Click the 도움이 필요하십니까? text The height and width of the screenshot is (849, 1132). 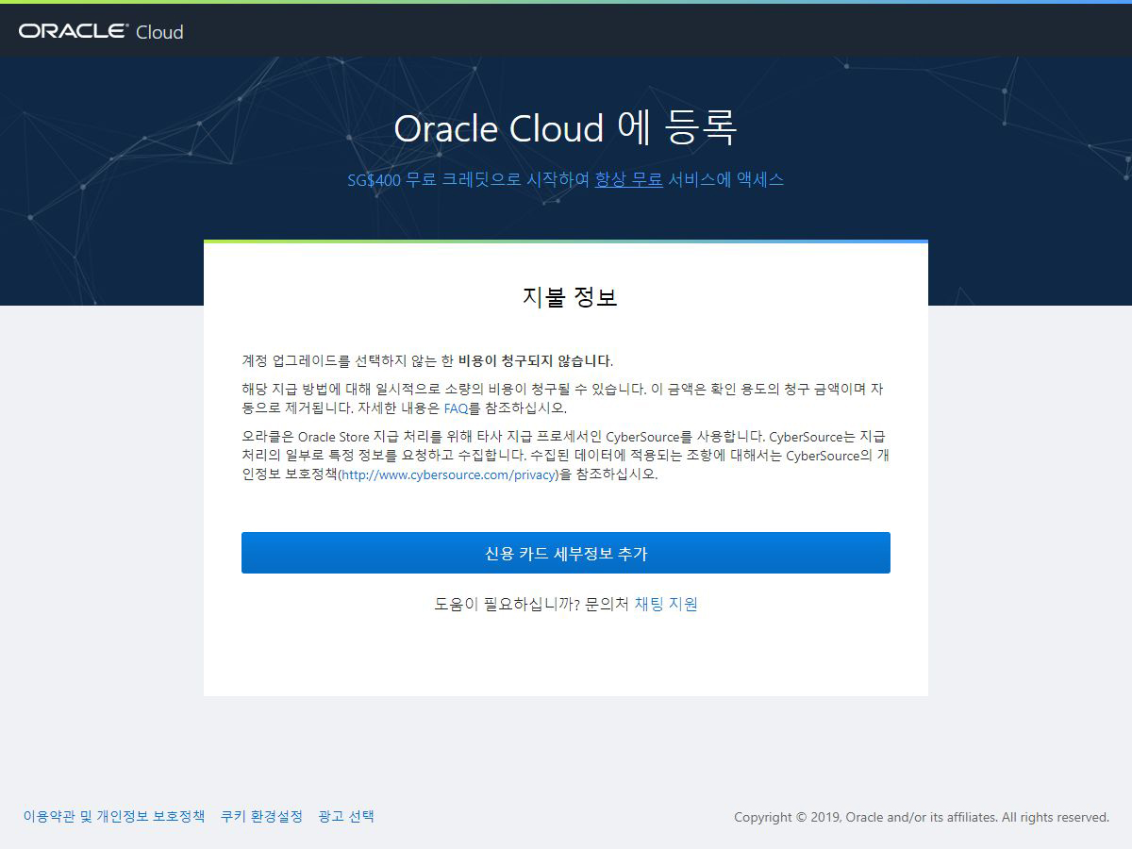[508, 604]
